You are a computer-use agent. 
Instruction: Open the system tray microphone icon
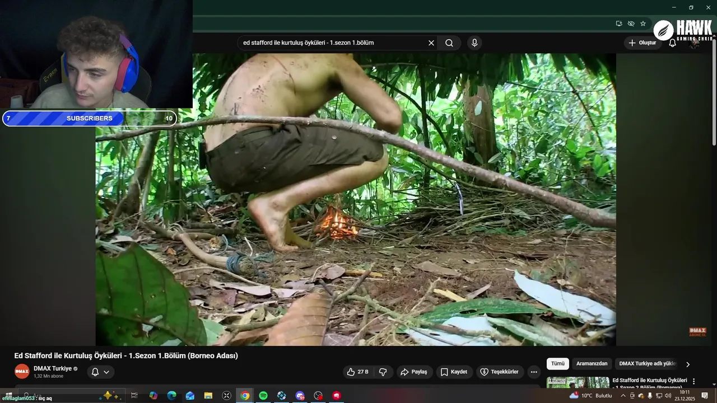(x=650, y=396)
